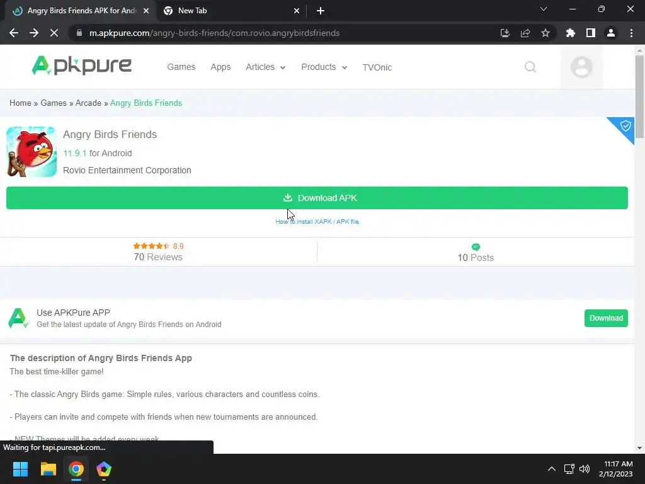This screenshot has width=645, height=484.
Task: Click 'Use APKPure APP' text
Action: 73,313
